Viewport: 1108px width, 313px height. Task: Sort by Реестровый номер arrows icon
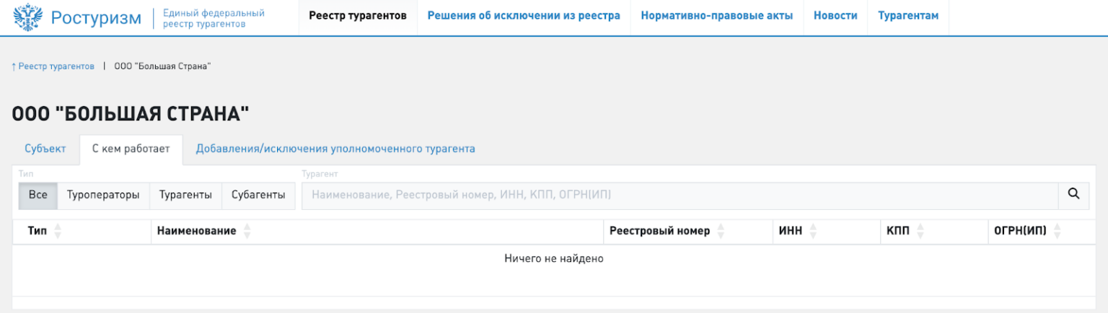pos(721,232)
